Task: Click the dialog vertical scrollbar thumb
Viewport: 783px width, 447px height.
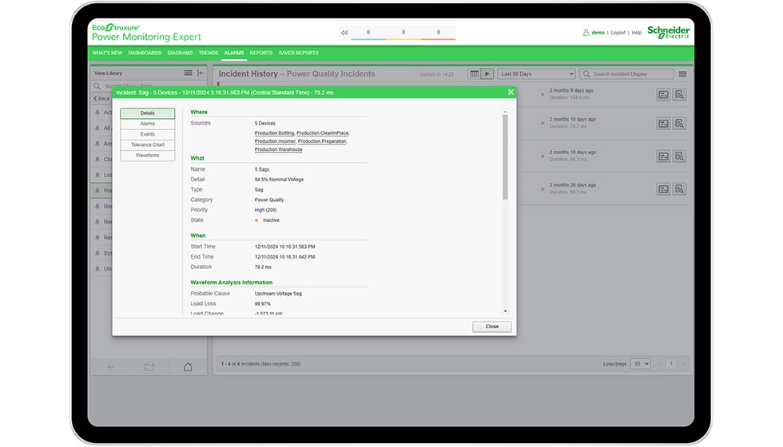Action: (x=504, y=157)
